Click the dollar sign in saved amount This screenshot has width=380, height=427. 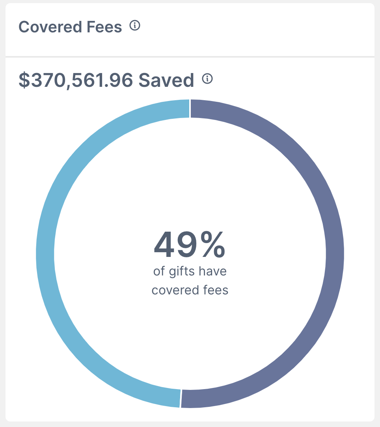pos(24,81)
